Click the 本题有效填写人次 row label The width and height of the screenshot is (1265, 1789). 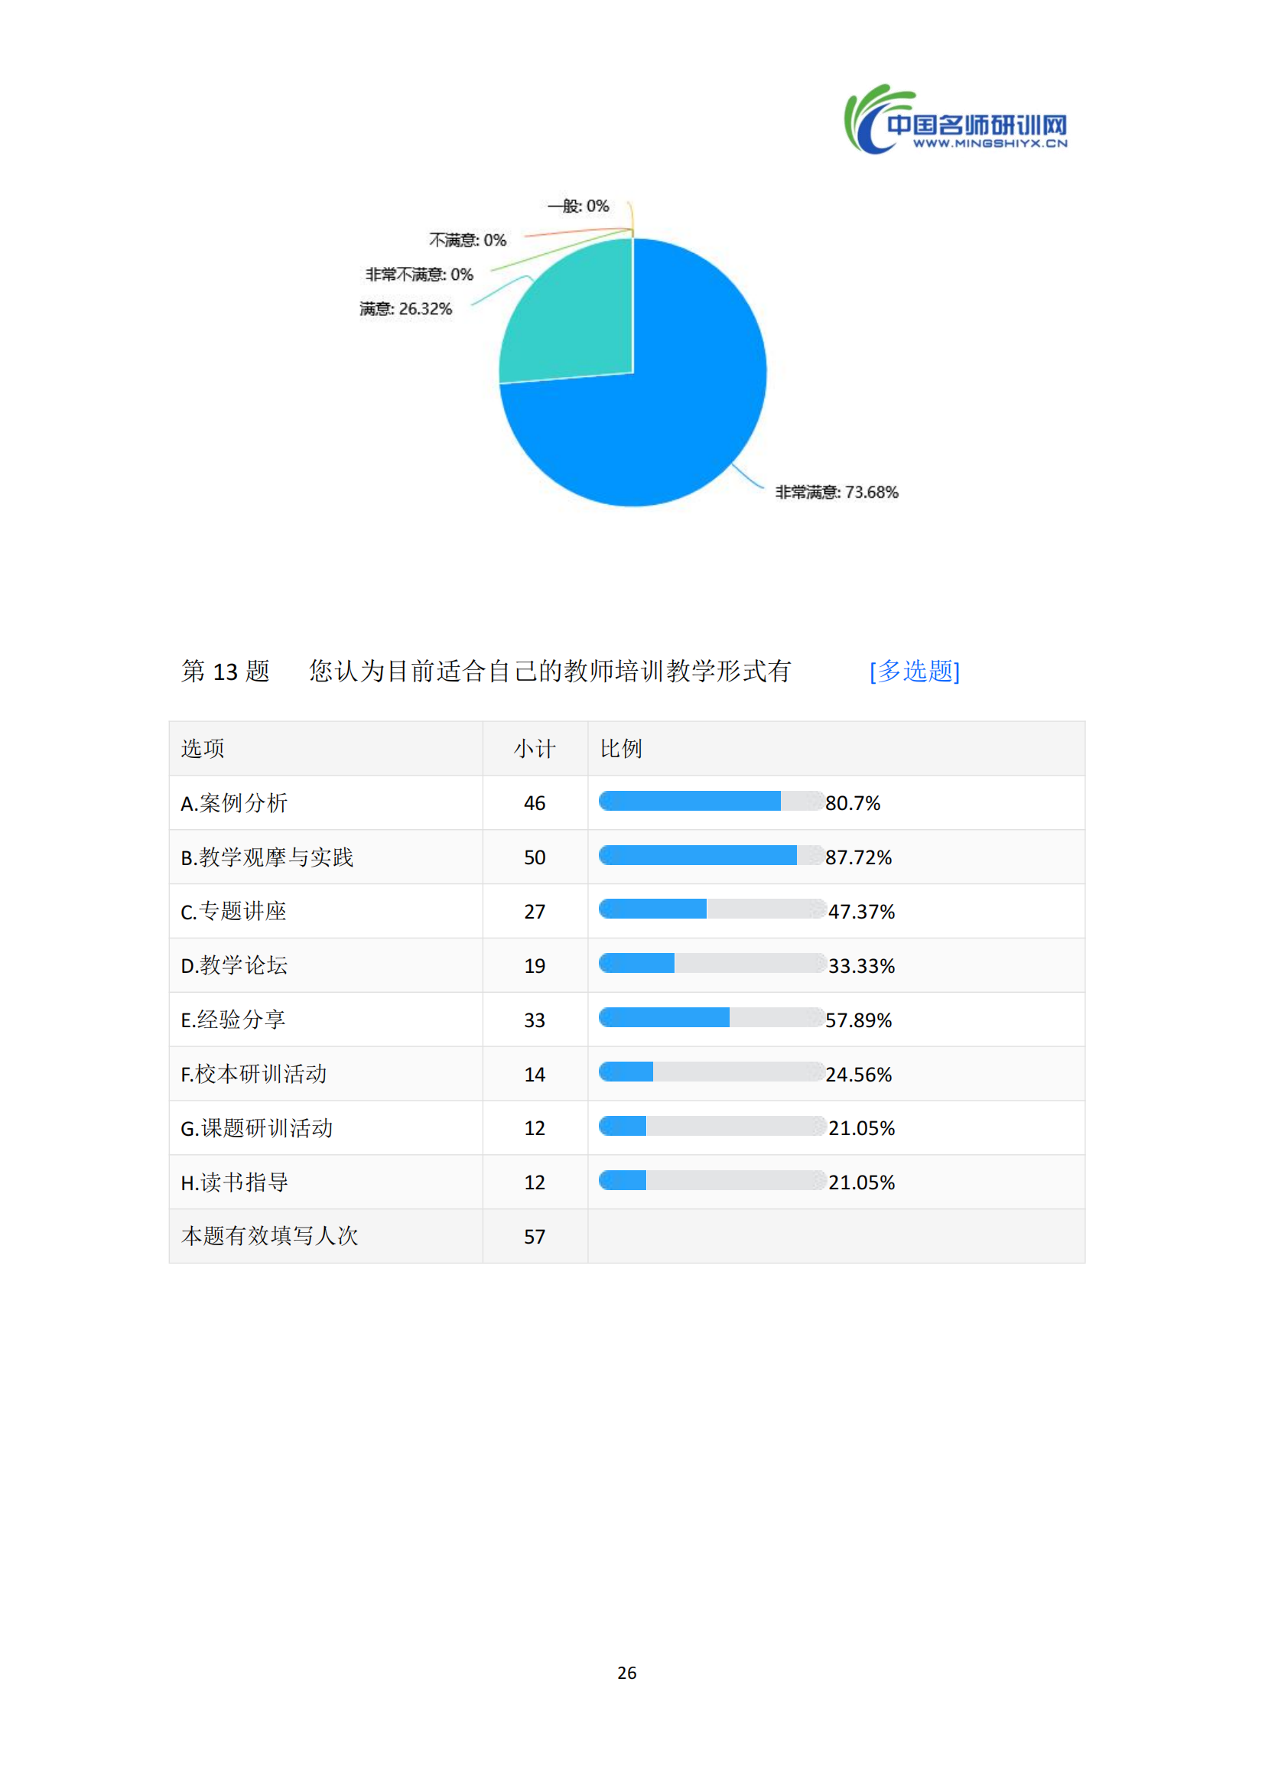269,1236
